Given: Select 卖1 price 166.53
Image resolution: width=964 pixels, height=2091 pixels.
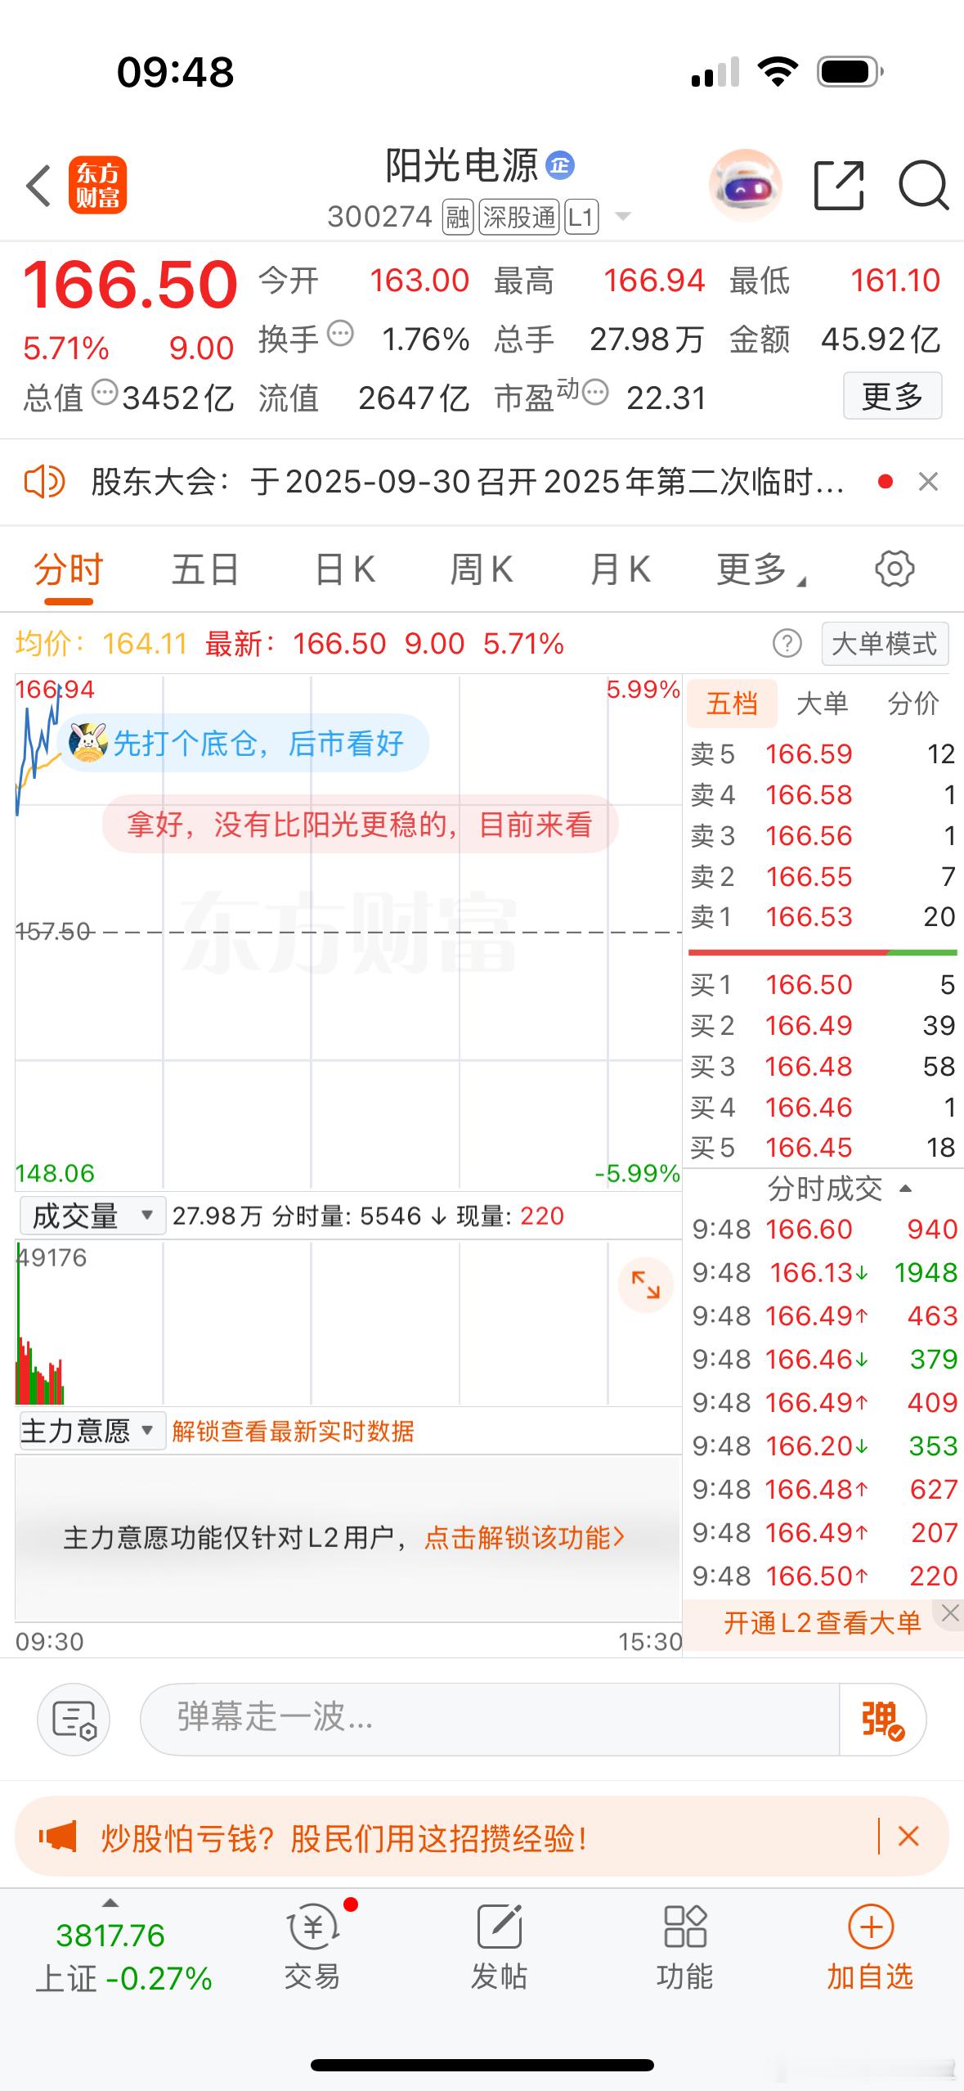Looking at the screenshot, I should pyautogui.click(x=809, y=916).
